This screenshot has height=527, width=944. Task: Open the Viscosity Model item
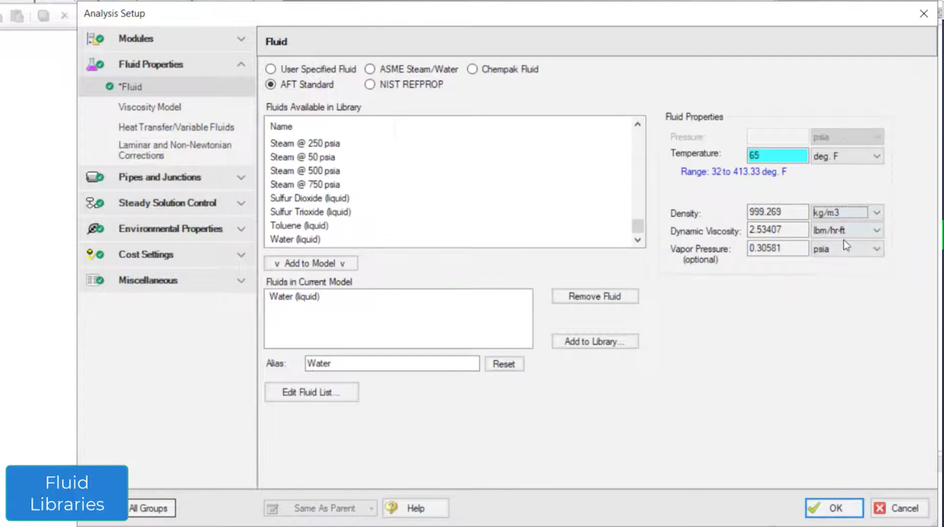point(149,107)
